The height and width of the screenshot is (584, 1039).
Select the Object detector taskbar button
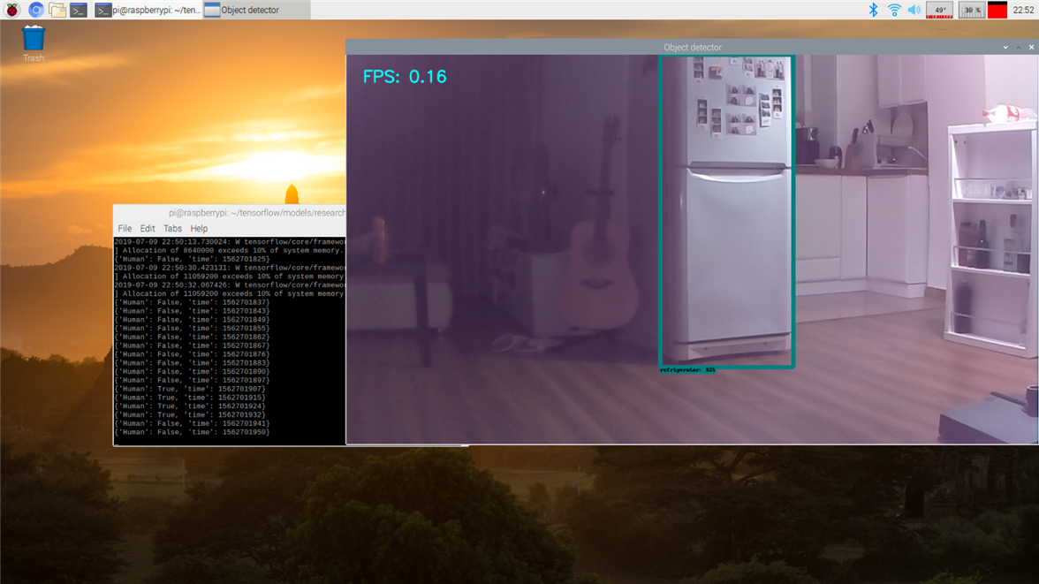[x=254, y=10]
